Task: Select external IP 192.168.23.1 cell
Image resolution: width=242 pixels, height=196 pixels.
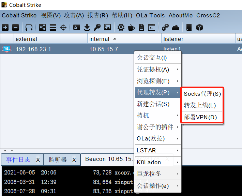Action: click(51, 49)
